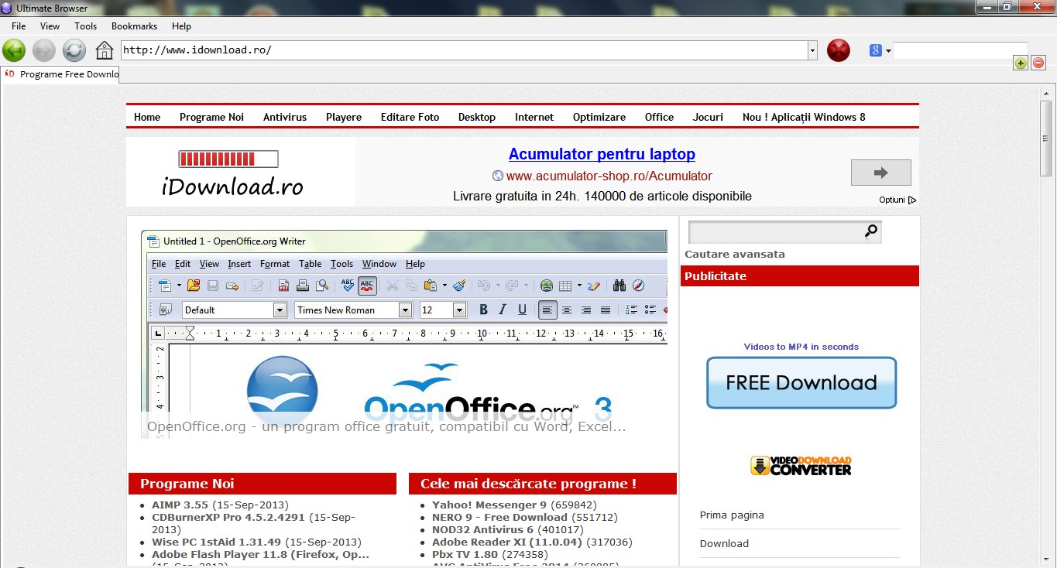This screenshot has height=568, width=1057.
Task: Click the Video Download Converter logo
Action: pos(801,465)
